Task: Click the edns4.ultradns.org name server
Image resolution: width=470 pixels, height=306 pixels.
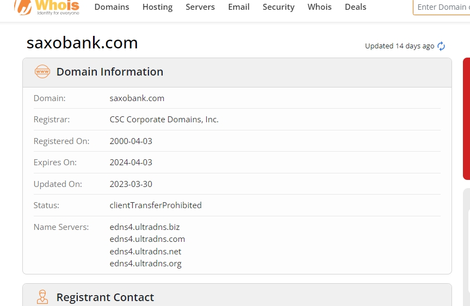Action: (x=145, y=264)
